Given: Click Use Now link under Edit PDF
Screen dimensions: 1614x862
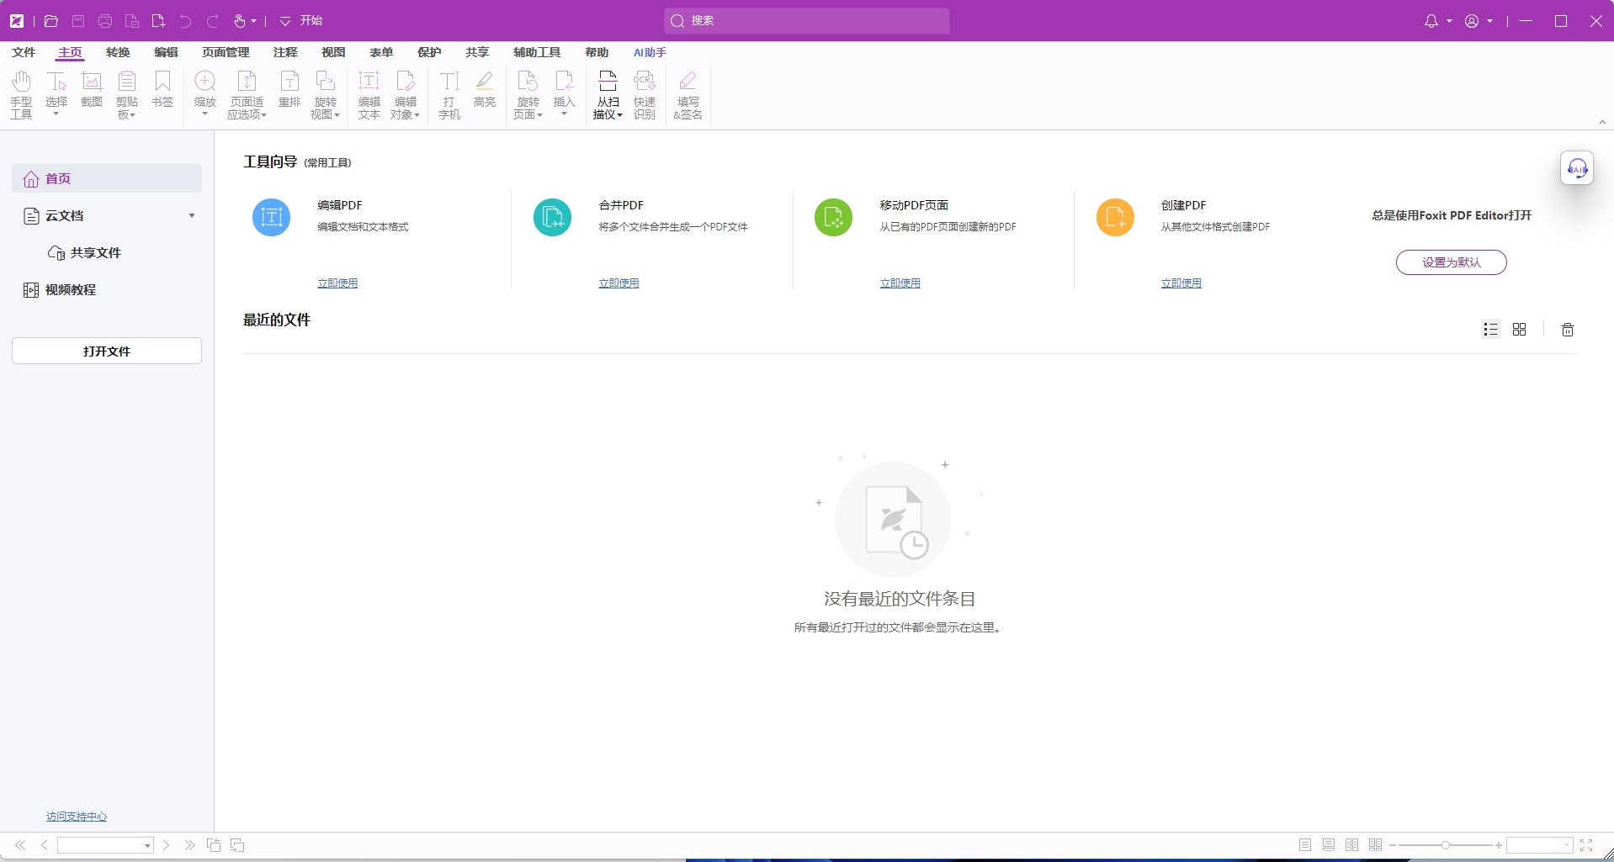Looking at the screenshot, I should pyautogui.click(x=337, y=283).
